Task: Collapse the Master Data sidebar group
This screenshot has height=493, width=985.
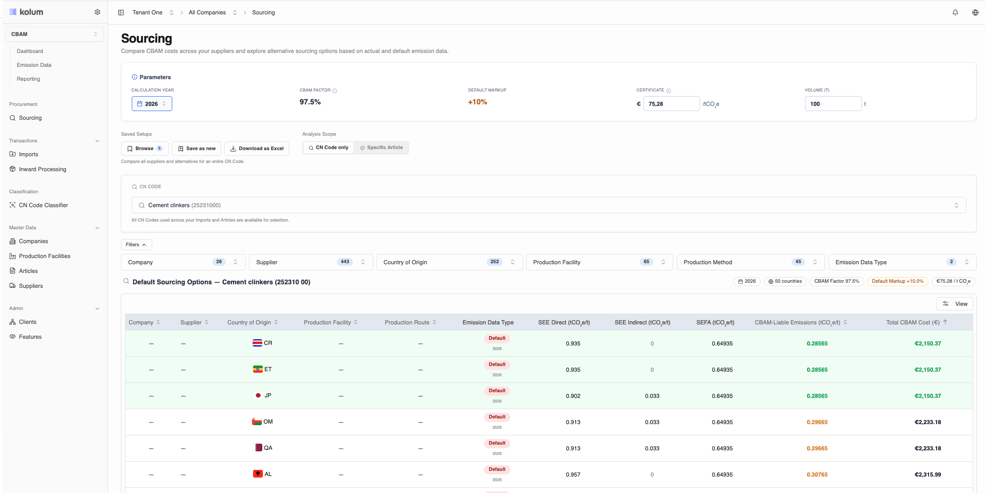Action: 97,228
